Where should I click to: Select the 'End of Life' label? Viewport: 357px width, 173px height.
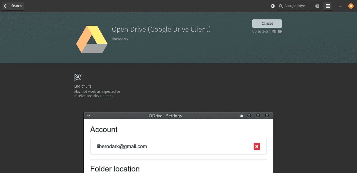click(83, 86)
